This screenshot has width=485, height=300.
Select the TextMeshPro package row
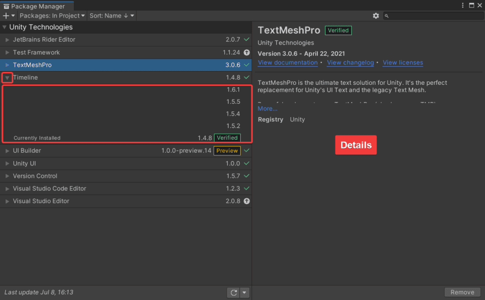pyautogui.click(x=126, y=65)
